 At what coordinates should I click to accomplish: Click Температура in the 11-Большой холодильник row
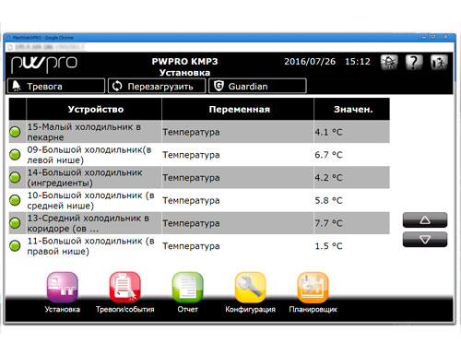(x=191, y=246)
